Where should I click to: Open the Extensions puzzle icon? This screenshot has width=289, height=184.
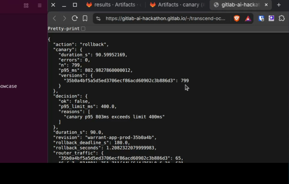(281, 18)
